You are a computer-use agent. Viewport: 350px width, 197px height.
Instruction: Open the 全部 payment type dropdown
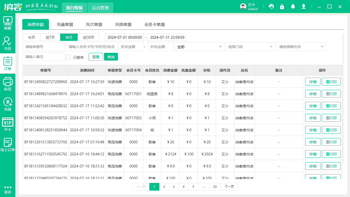point(199,47)
